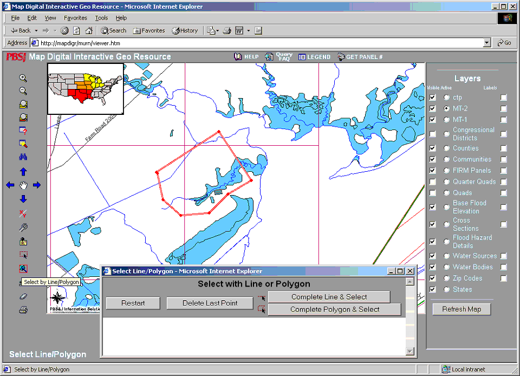
Task: Open the Query builder tool icon
Action: (23, 144)
